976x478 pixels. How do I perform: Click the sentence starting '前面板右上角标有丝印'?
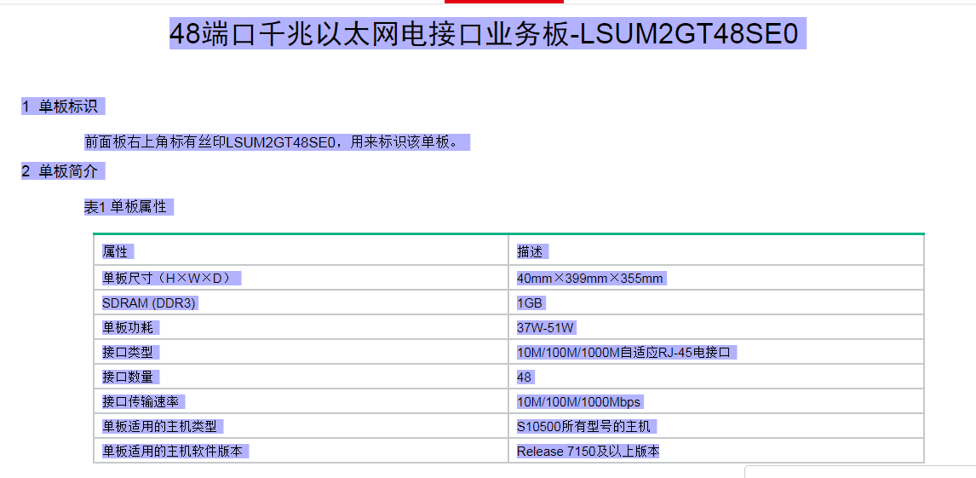pos(272,142)
